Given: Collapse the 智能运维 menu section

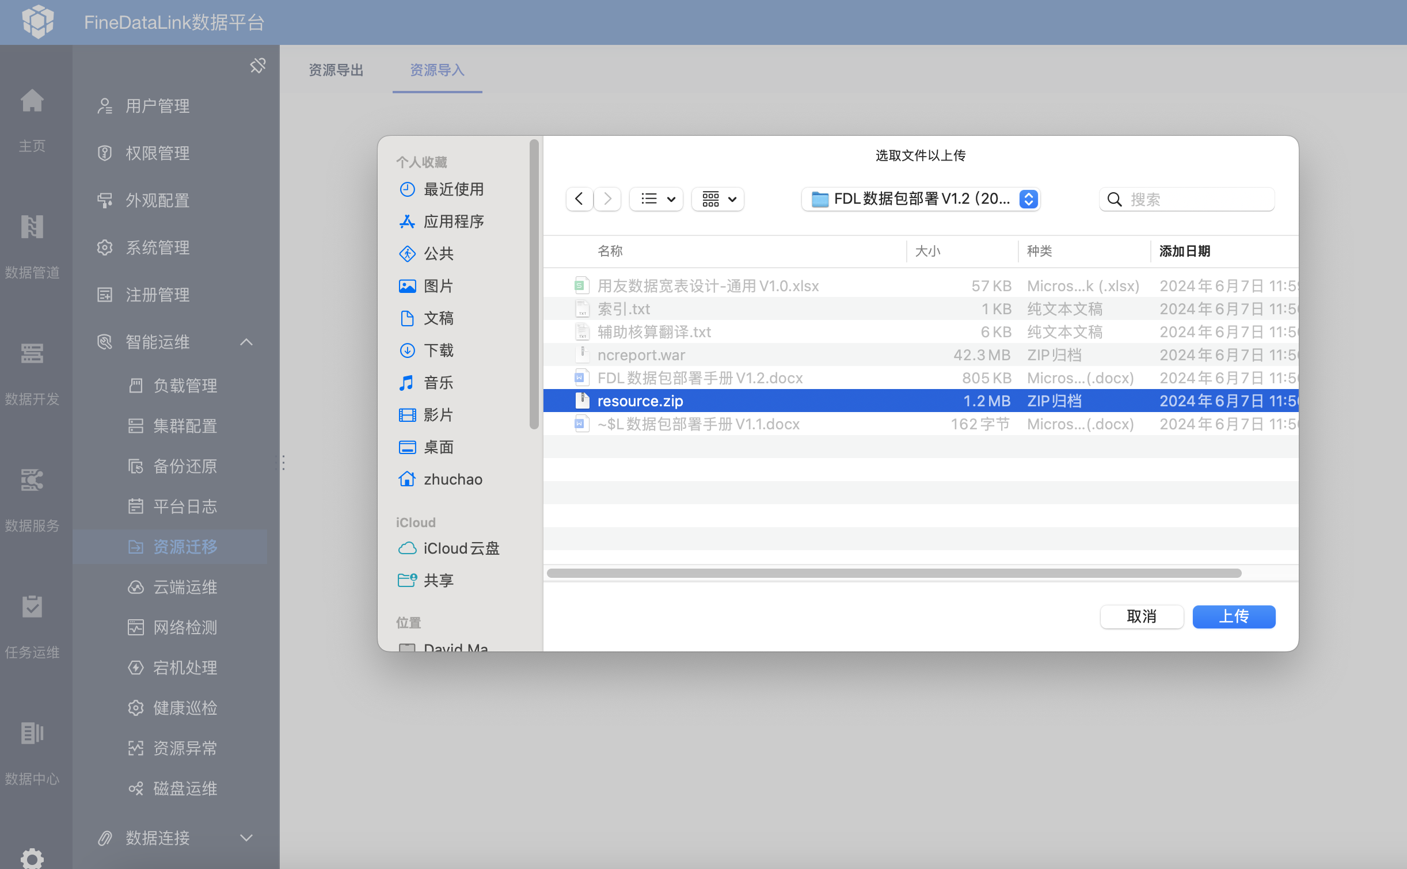Looking at the screenshot, I should point(246,342).
